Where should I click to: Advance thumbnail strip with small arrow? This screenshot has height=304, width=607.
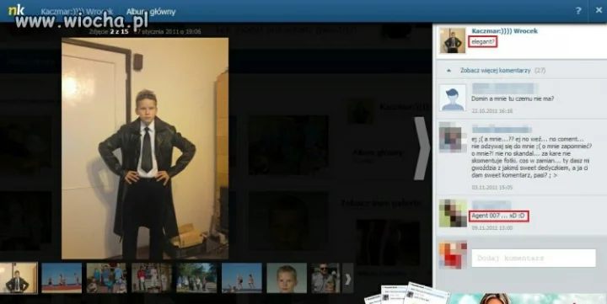pyautogui.click(x=347, y=278)
